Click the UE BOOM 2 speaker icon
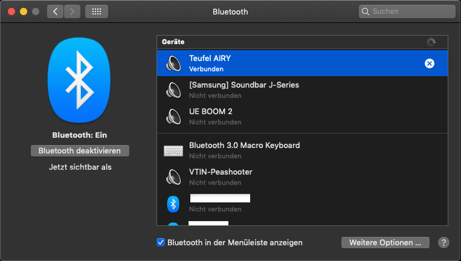Image resolution: width=461 pixels, height=261 pixels. 173,117
